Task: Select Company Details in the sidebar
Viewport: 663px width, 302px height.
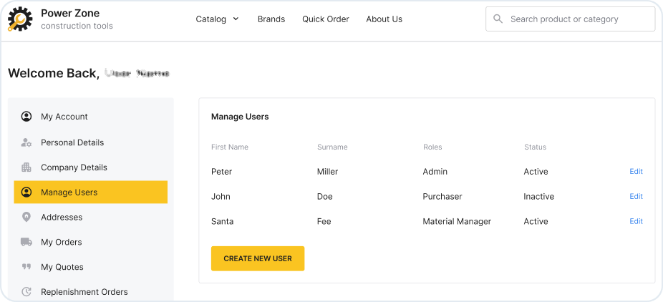Action: coord(74,167)
